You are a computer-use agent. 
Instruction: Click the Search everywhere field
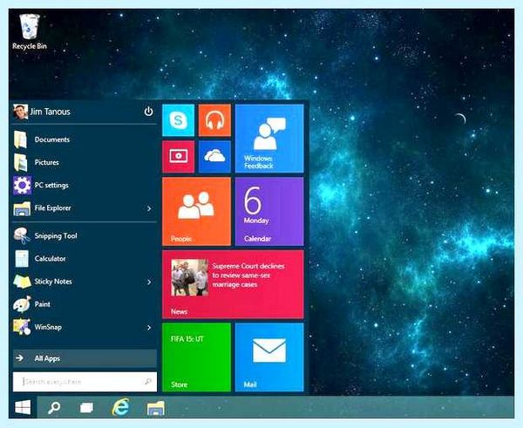point(85,382)
